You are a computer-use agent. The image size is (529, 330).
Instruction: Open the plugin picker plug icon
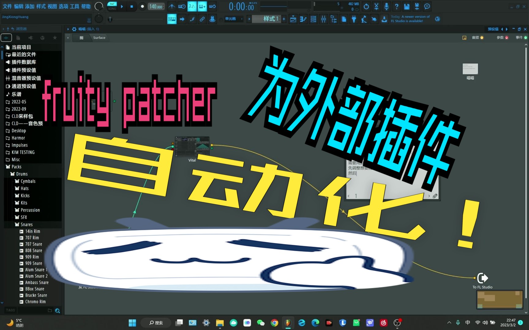[x=354, y=19]
